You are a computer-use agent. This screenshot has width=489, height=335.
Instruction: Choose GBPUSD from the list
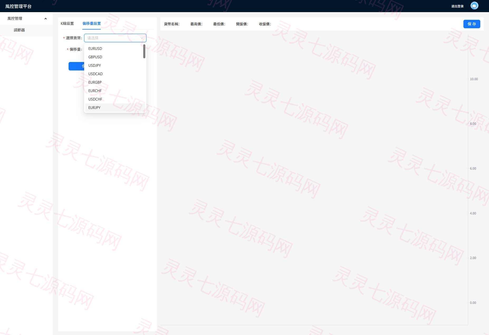coord(115,57)
